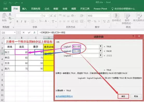The width and height of the screenshot is (144, 102).
Task: Select cell with value 90 in 赵六 row
Action: point(36,68)
